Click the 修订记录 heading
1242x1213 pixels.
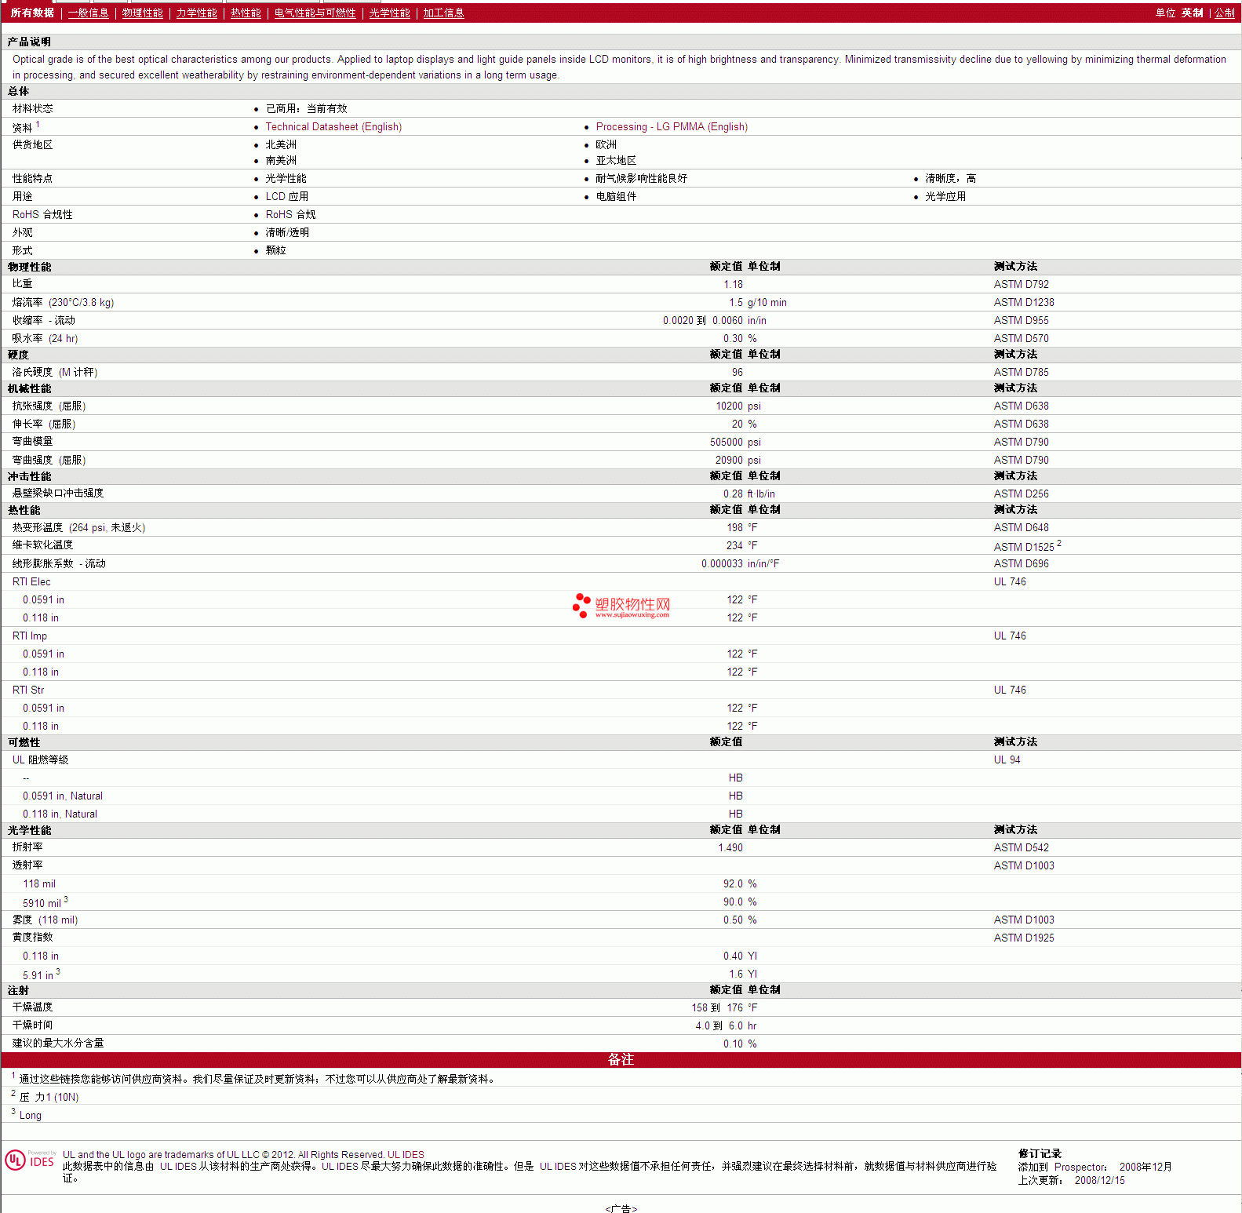click(x=1040, y=1154)
